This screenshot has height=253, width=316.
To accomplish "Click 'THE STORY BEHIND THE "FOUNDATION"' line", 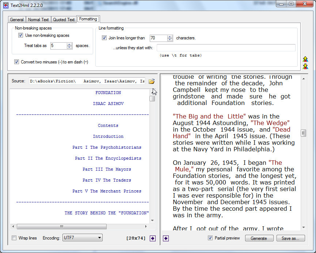I will point(107,213).
